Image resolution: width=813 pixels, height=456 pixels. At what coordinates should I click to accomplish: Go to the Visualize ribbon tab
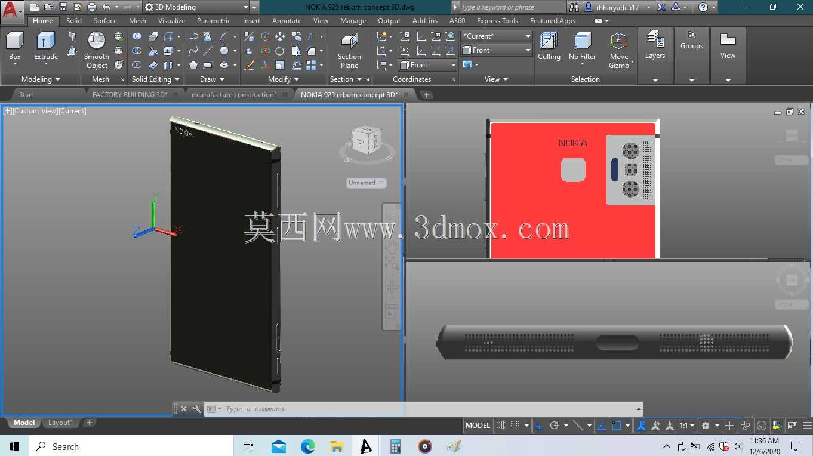tap(171, 21)
